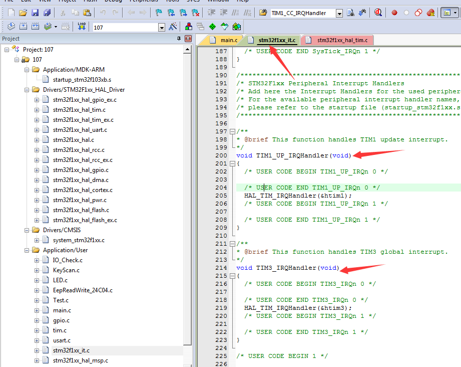Toggle bookmark on current line
The width and height of the screenshot is (461, 367).
coord(158,13)
